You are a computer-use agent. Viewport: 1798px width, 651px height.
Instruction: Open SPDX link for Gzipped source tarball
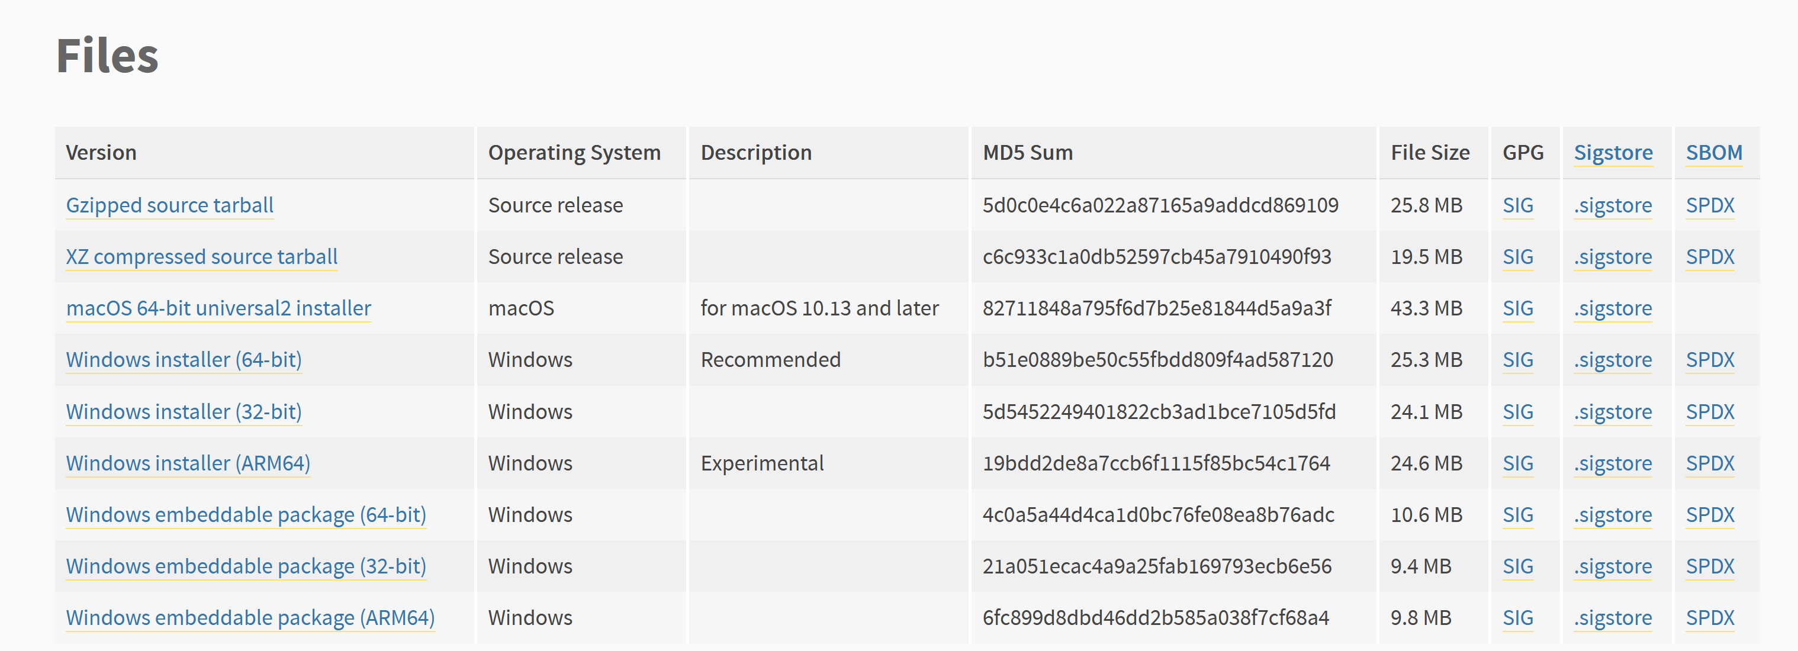click(x=1709, y=205)
